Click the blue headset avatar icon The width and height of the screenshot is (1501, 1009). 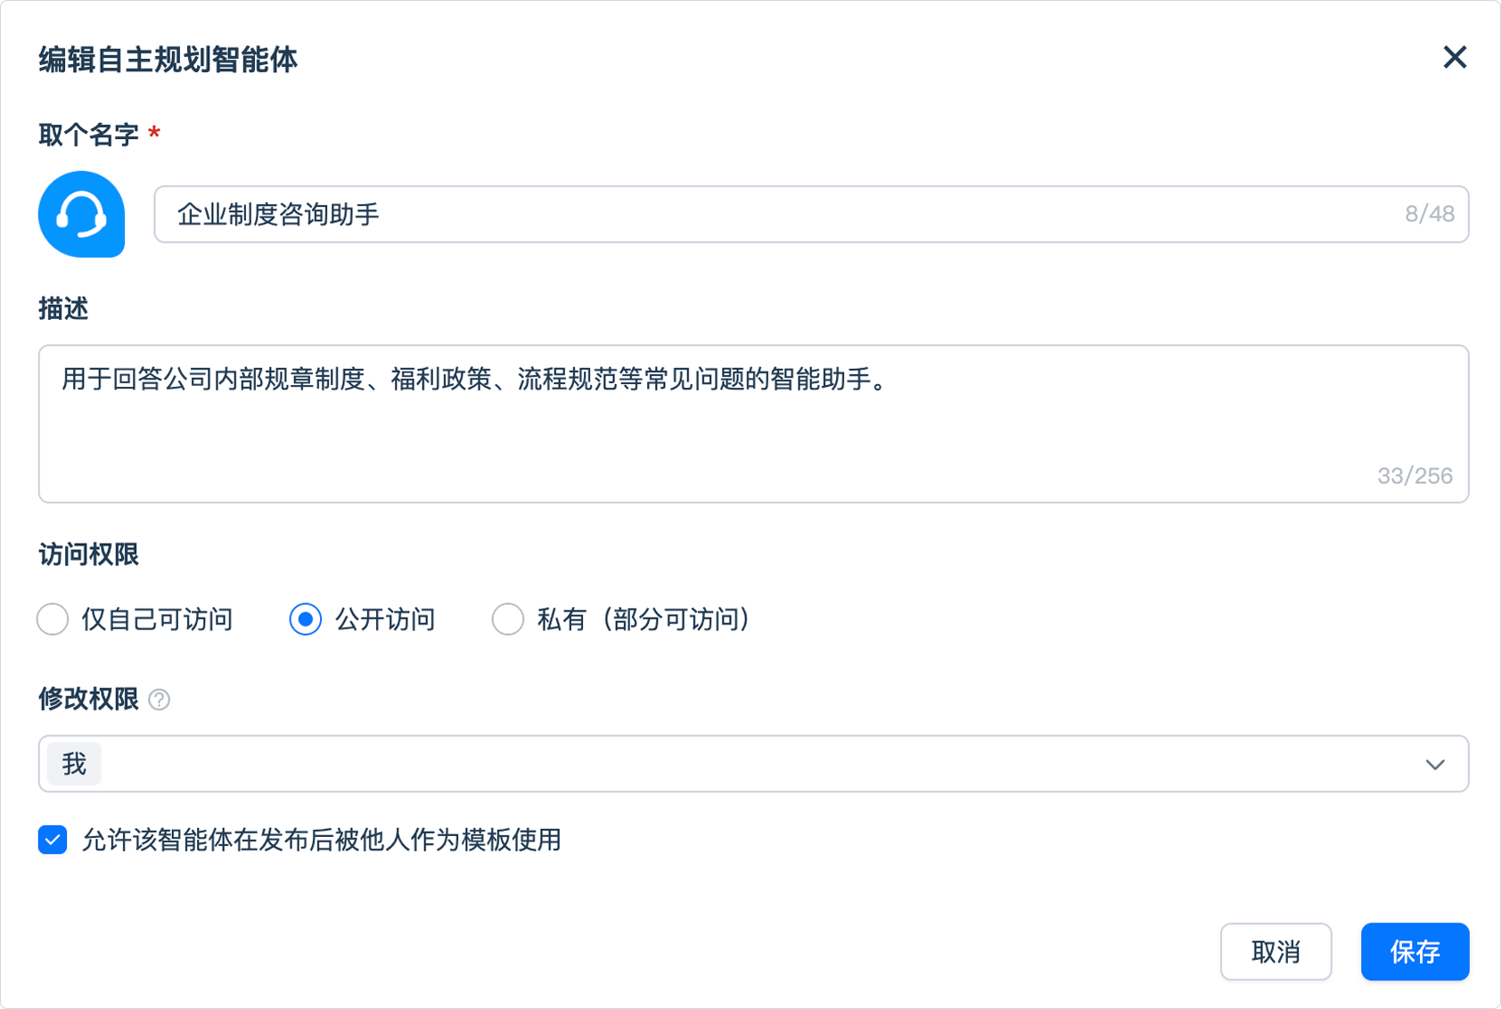[x=81, y=215]
